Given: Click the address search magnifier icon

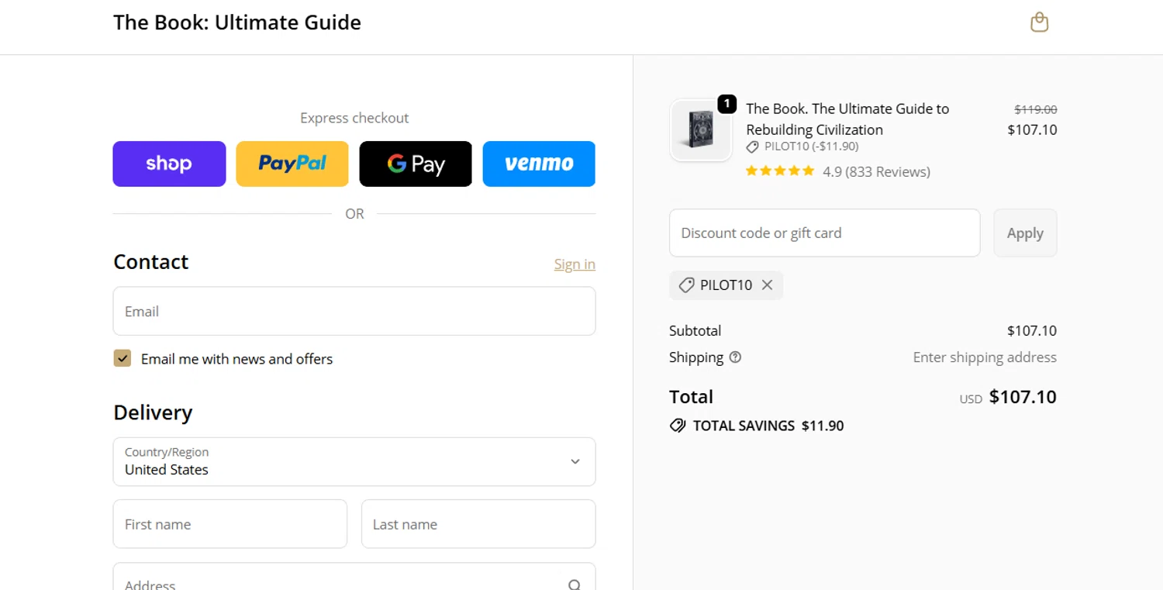Looking at the screenshot, I should 574,585.
